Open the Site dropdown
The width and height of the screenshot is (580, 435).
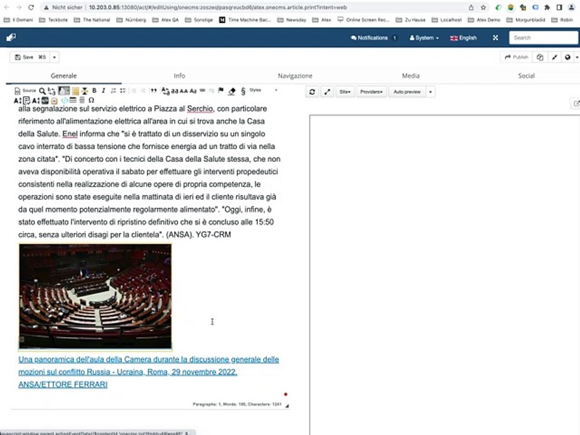pyautogui.click(x=345, y=92)
